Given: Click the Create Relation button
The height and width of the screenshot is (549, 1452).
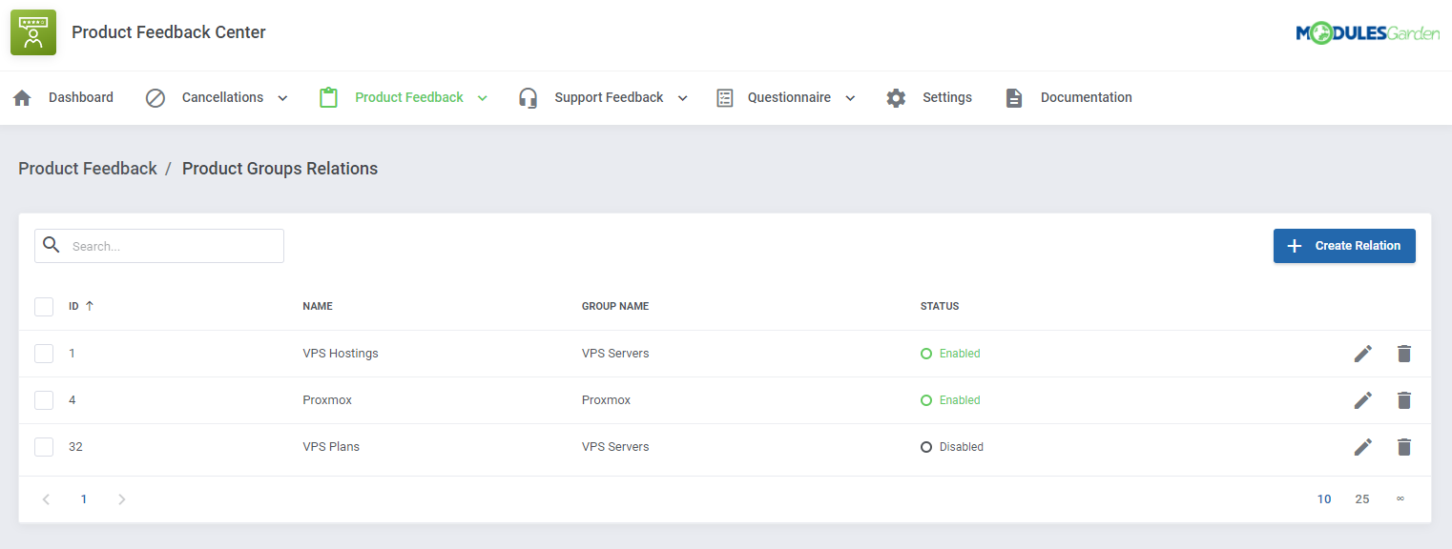Looking at the screenshot, I should pos(1344,245).
